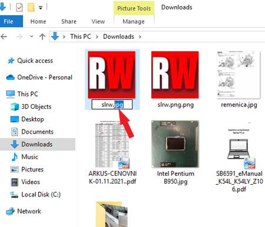Click the Downloads arrow icon in sidebar
The height and width of the screenshot is (227, 265).
(x=15, y=144)
